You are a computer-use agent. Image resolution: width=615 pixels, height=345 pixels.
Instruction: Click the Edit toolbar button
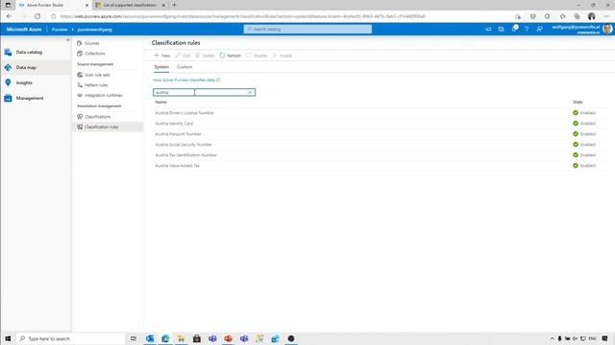click(x=183, y=56)
